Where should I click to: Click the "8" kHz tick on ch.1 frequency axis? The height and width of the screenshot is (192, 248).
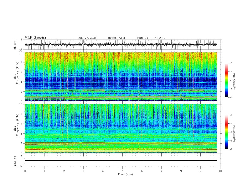coord(22,62)
